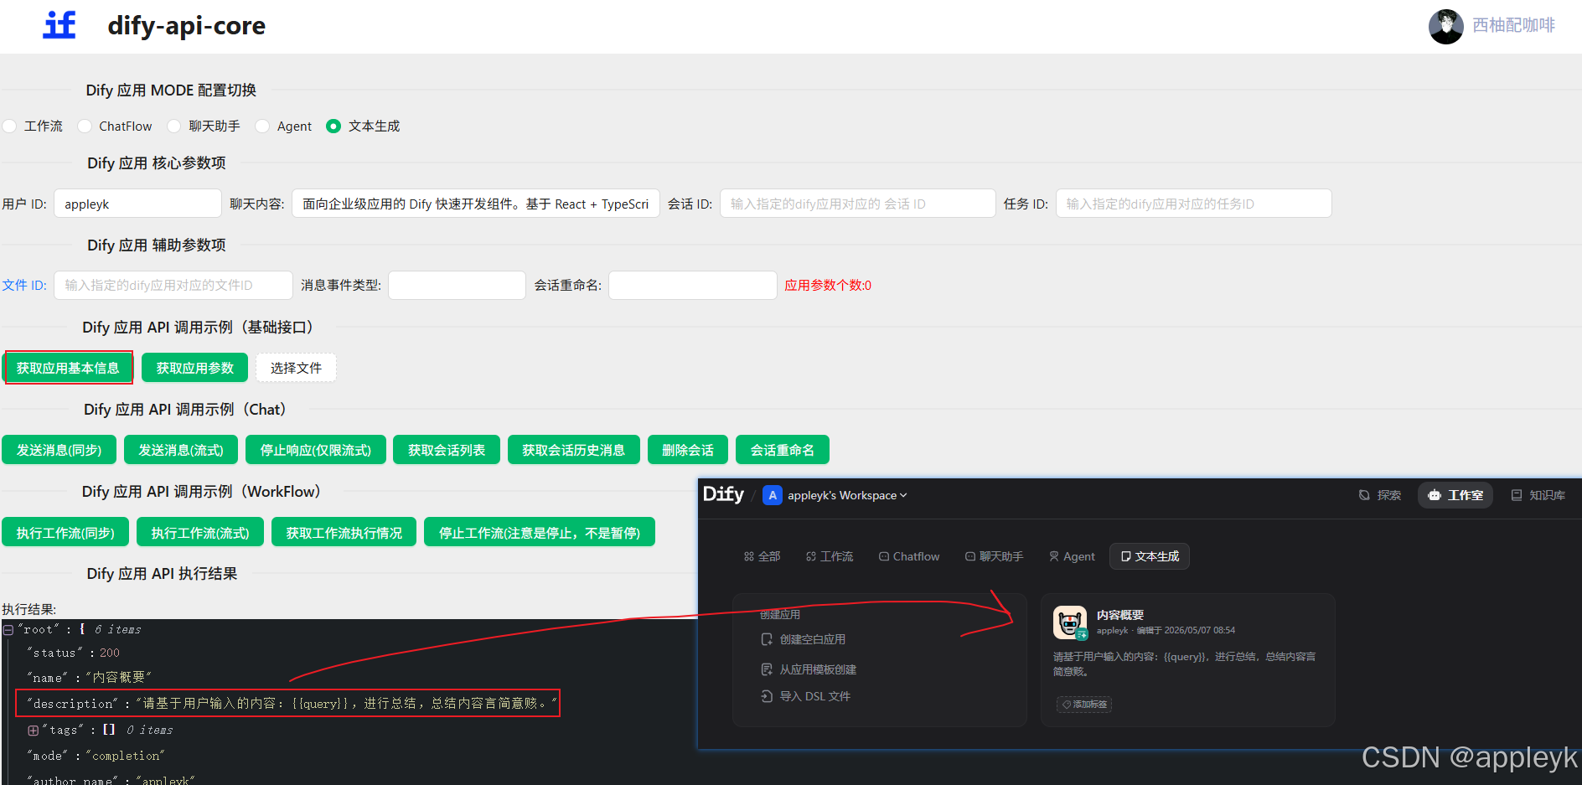Click 创建空白应用 in Dify
1582x785 pixels.
803,639
